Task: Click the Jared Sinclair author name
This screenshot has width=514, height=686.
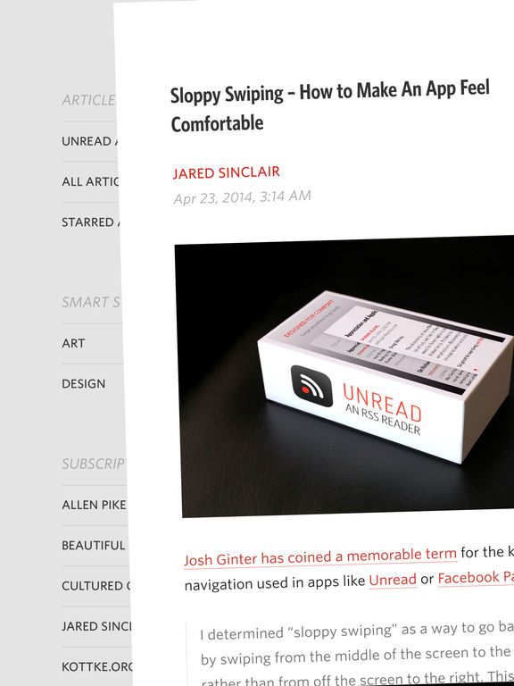Action: 226,172
